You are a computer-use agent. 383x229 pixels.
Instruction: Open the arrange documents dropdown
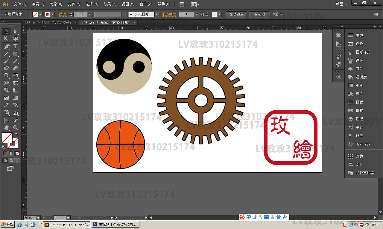[195, 4]
